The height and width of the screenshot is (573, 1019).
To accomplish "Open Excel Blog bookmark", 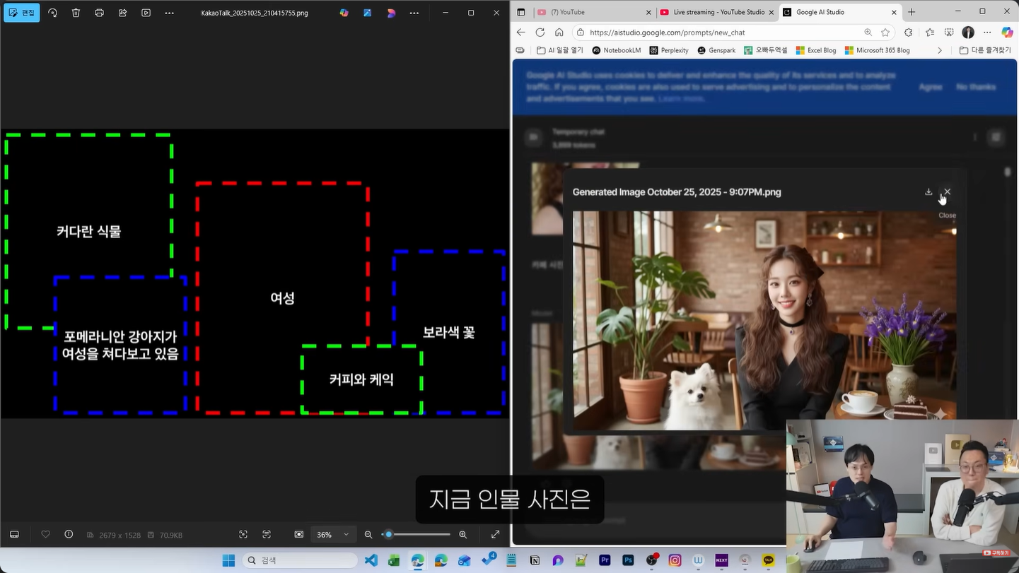I will [x=816, y=50].
